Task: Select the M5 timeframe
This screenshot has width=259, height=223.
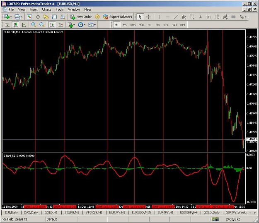Action: coord(125,25)
